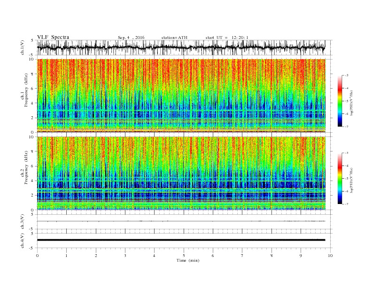The image size is (372, 287).
Task: Select the "start UT = 12:20: 1" text
Action: click(x=227, y=38)
